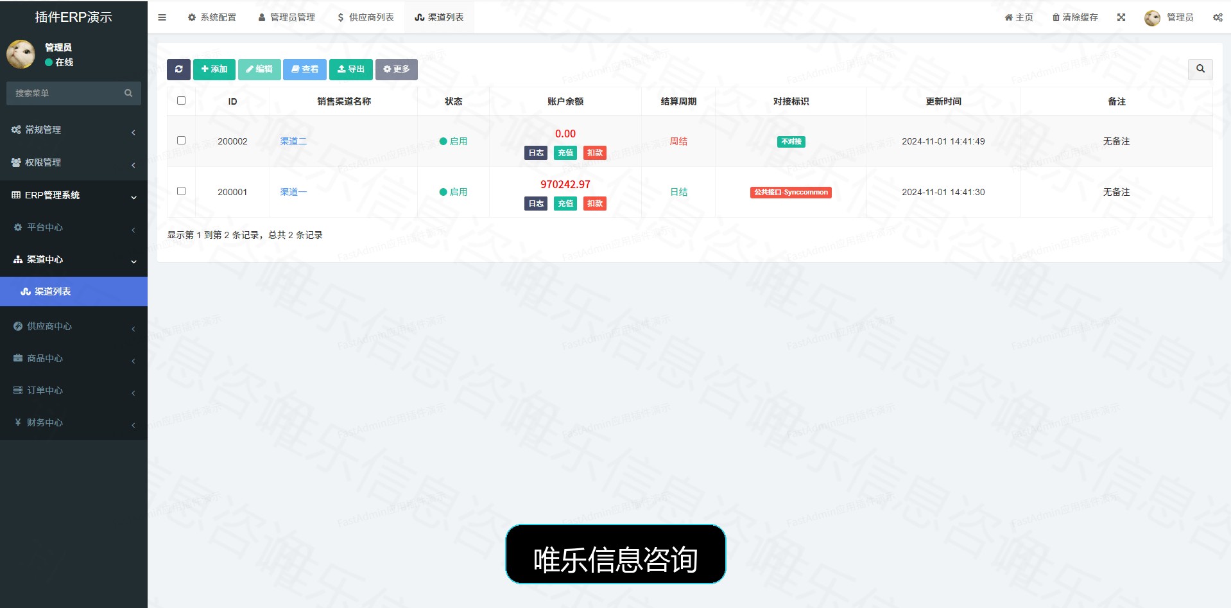Select 渠道列表 in sidebar
The width and height of the screenshot is (1231, 608).
[x=74, y=291]
